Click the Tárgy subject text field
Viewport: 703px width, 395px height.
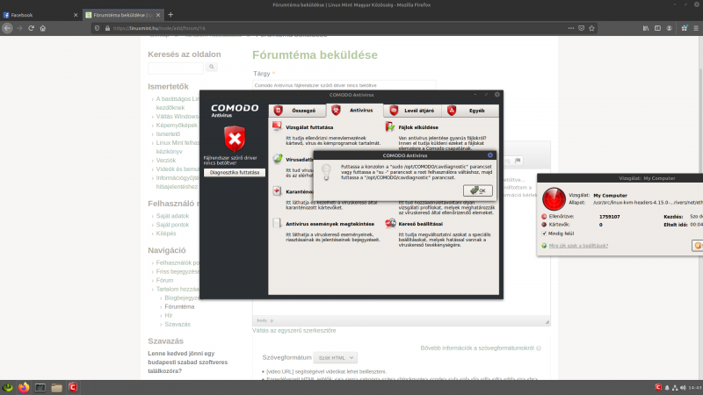[344, 85]
